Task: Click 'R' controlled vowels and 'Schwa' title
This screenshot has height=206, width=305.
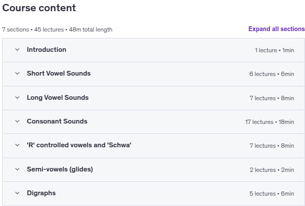Action: [79, 145]
